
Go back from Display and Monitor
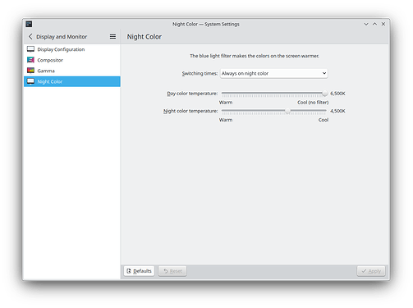[30, 36]
